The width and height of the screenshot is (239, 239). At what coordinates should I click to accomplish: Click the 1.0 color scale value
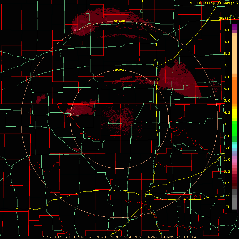[x=227, y=160]
